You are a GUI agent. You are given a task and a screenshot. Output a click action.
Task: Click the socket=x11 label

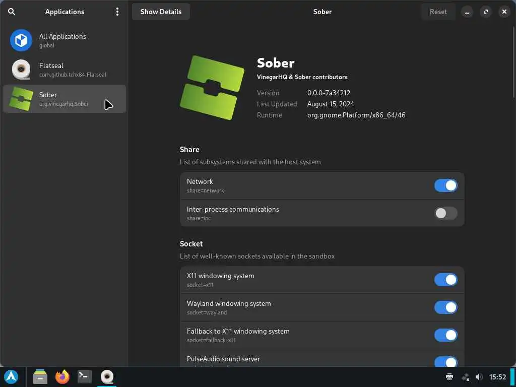click(x=200, y=285)
